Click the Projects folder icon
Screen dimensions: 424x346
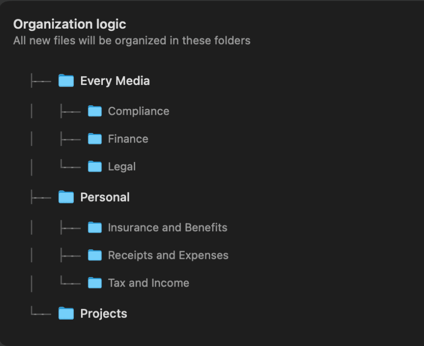point(66,314)
